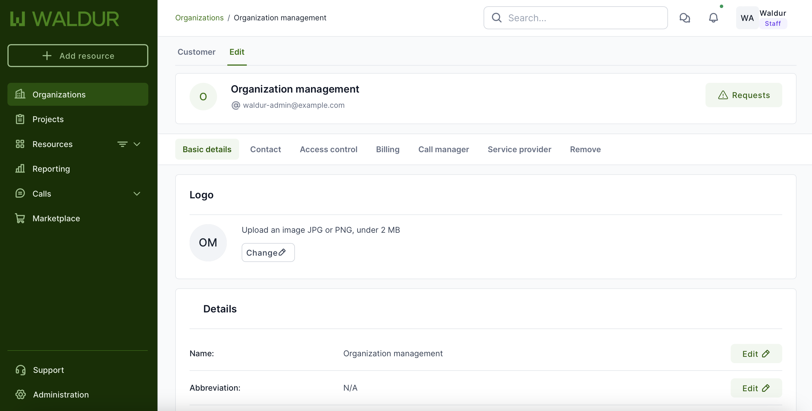Viewport: 812px width, 411px height.
Task: Open Administration via gear icon
Action: point(21,394)
